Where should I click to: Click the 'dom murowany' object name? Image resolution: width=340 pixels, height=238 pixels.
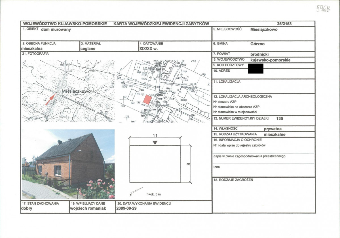56,29
